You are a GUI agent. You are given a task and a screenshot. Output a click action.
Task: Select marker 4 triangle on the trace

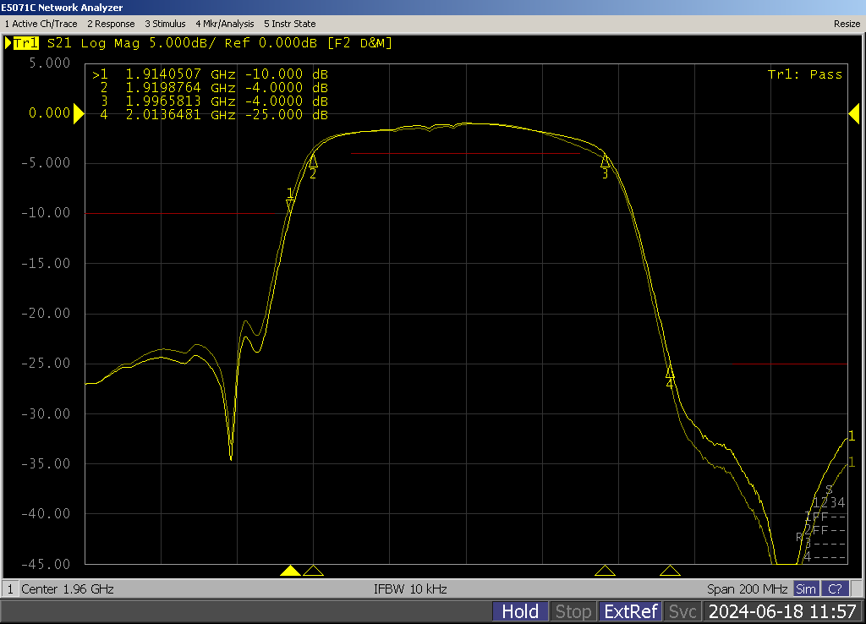click(x=670, y=371)
